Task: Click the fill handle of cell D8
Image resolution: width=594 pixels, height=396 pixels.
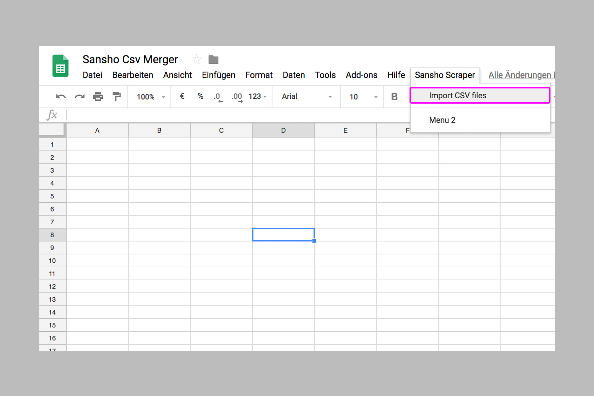Action: pos(314,241)
